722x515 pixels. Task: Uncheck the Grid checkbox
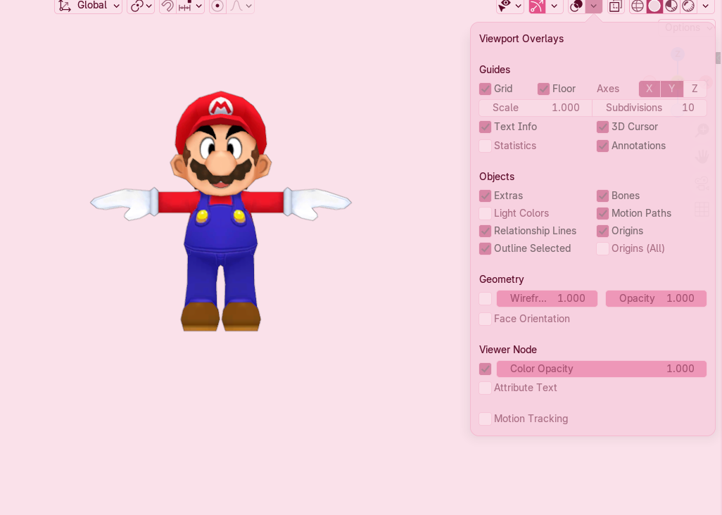point(485,89)
